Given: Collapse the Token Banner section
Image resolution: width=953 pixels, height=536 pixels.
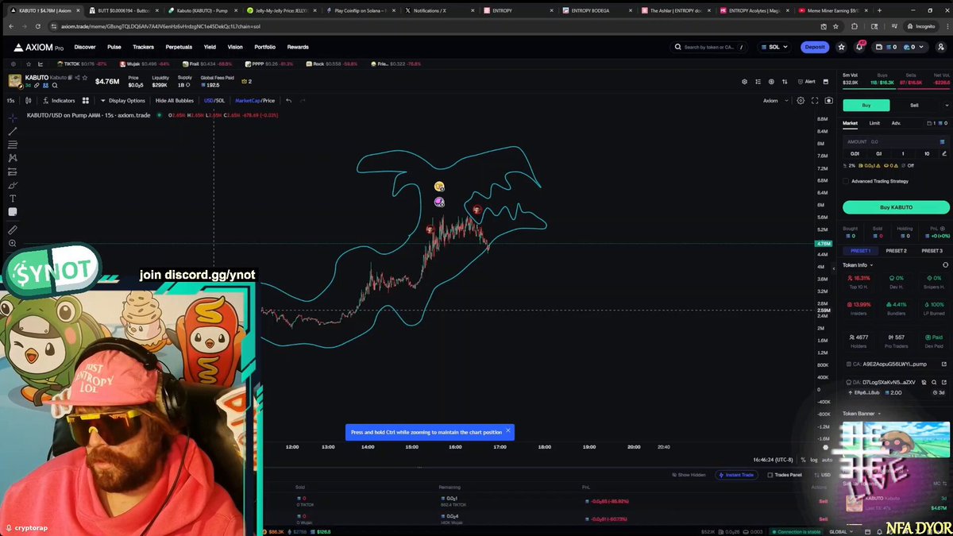Looking at the screenshot, I should point(861,414).
